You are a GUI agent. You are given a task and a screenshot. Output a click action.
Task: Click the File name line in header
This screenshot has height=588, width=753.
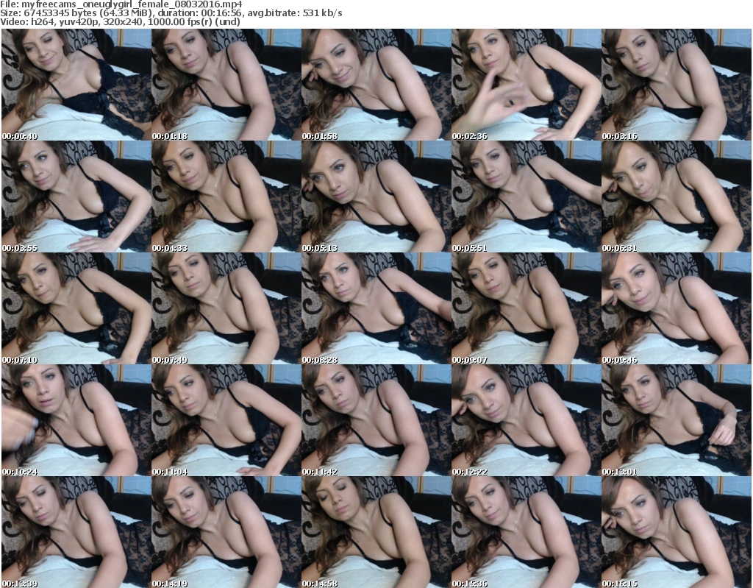coord(121,4)
